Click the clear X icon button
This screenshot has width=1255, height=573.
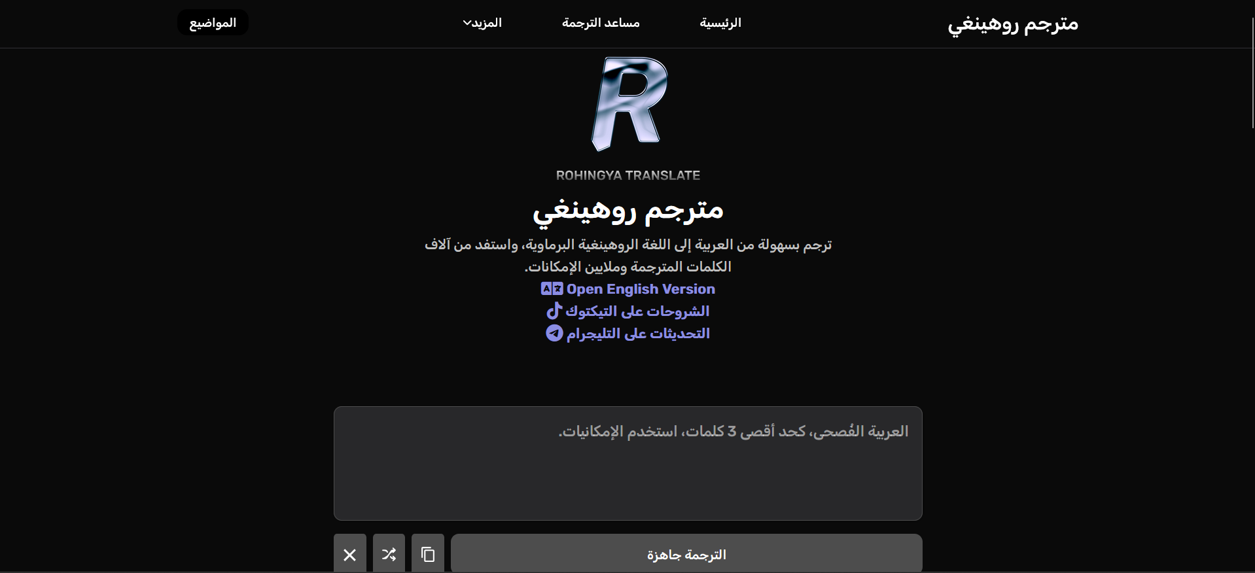coord(350,554)
